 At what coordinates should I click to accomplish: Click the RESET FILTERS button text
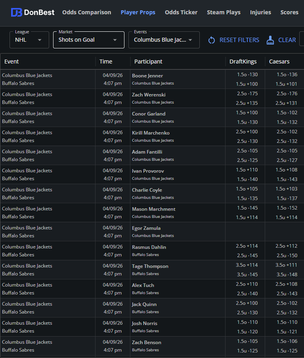[239, 40]
